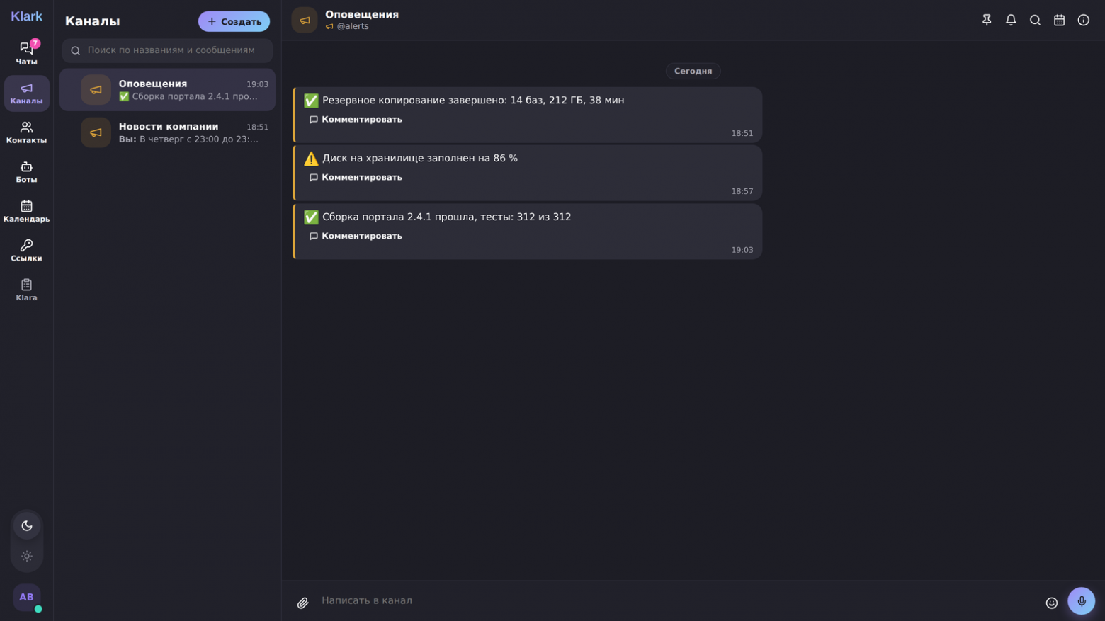1105x621 pixels.
Task: Click the backup completed message text
Action: click(473, 101)
